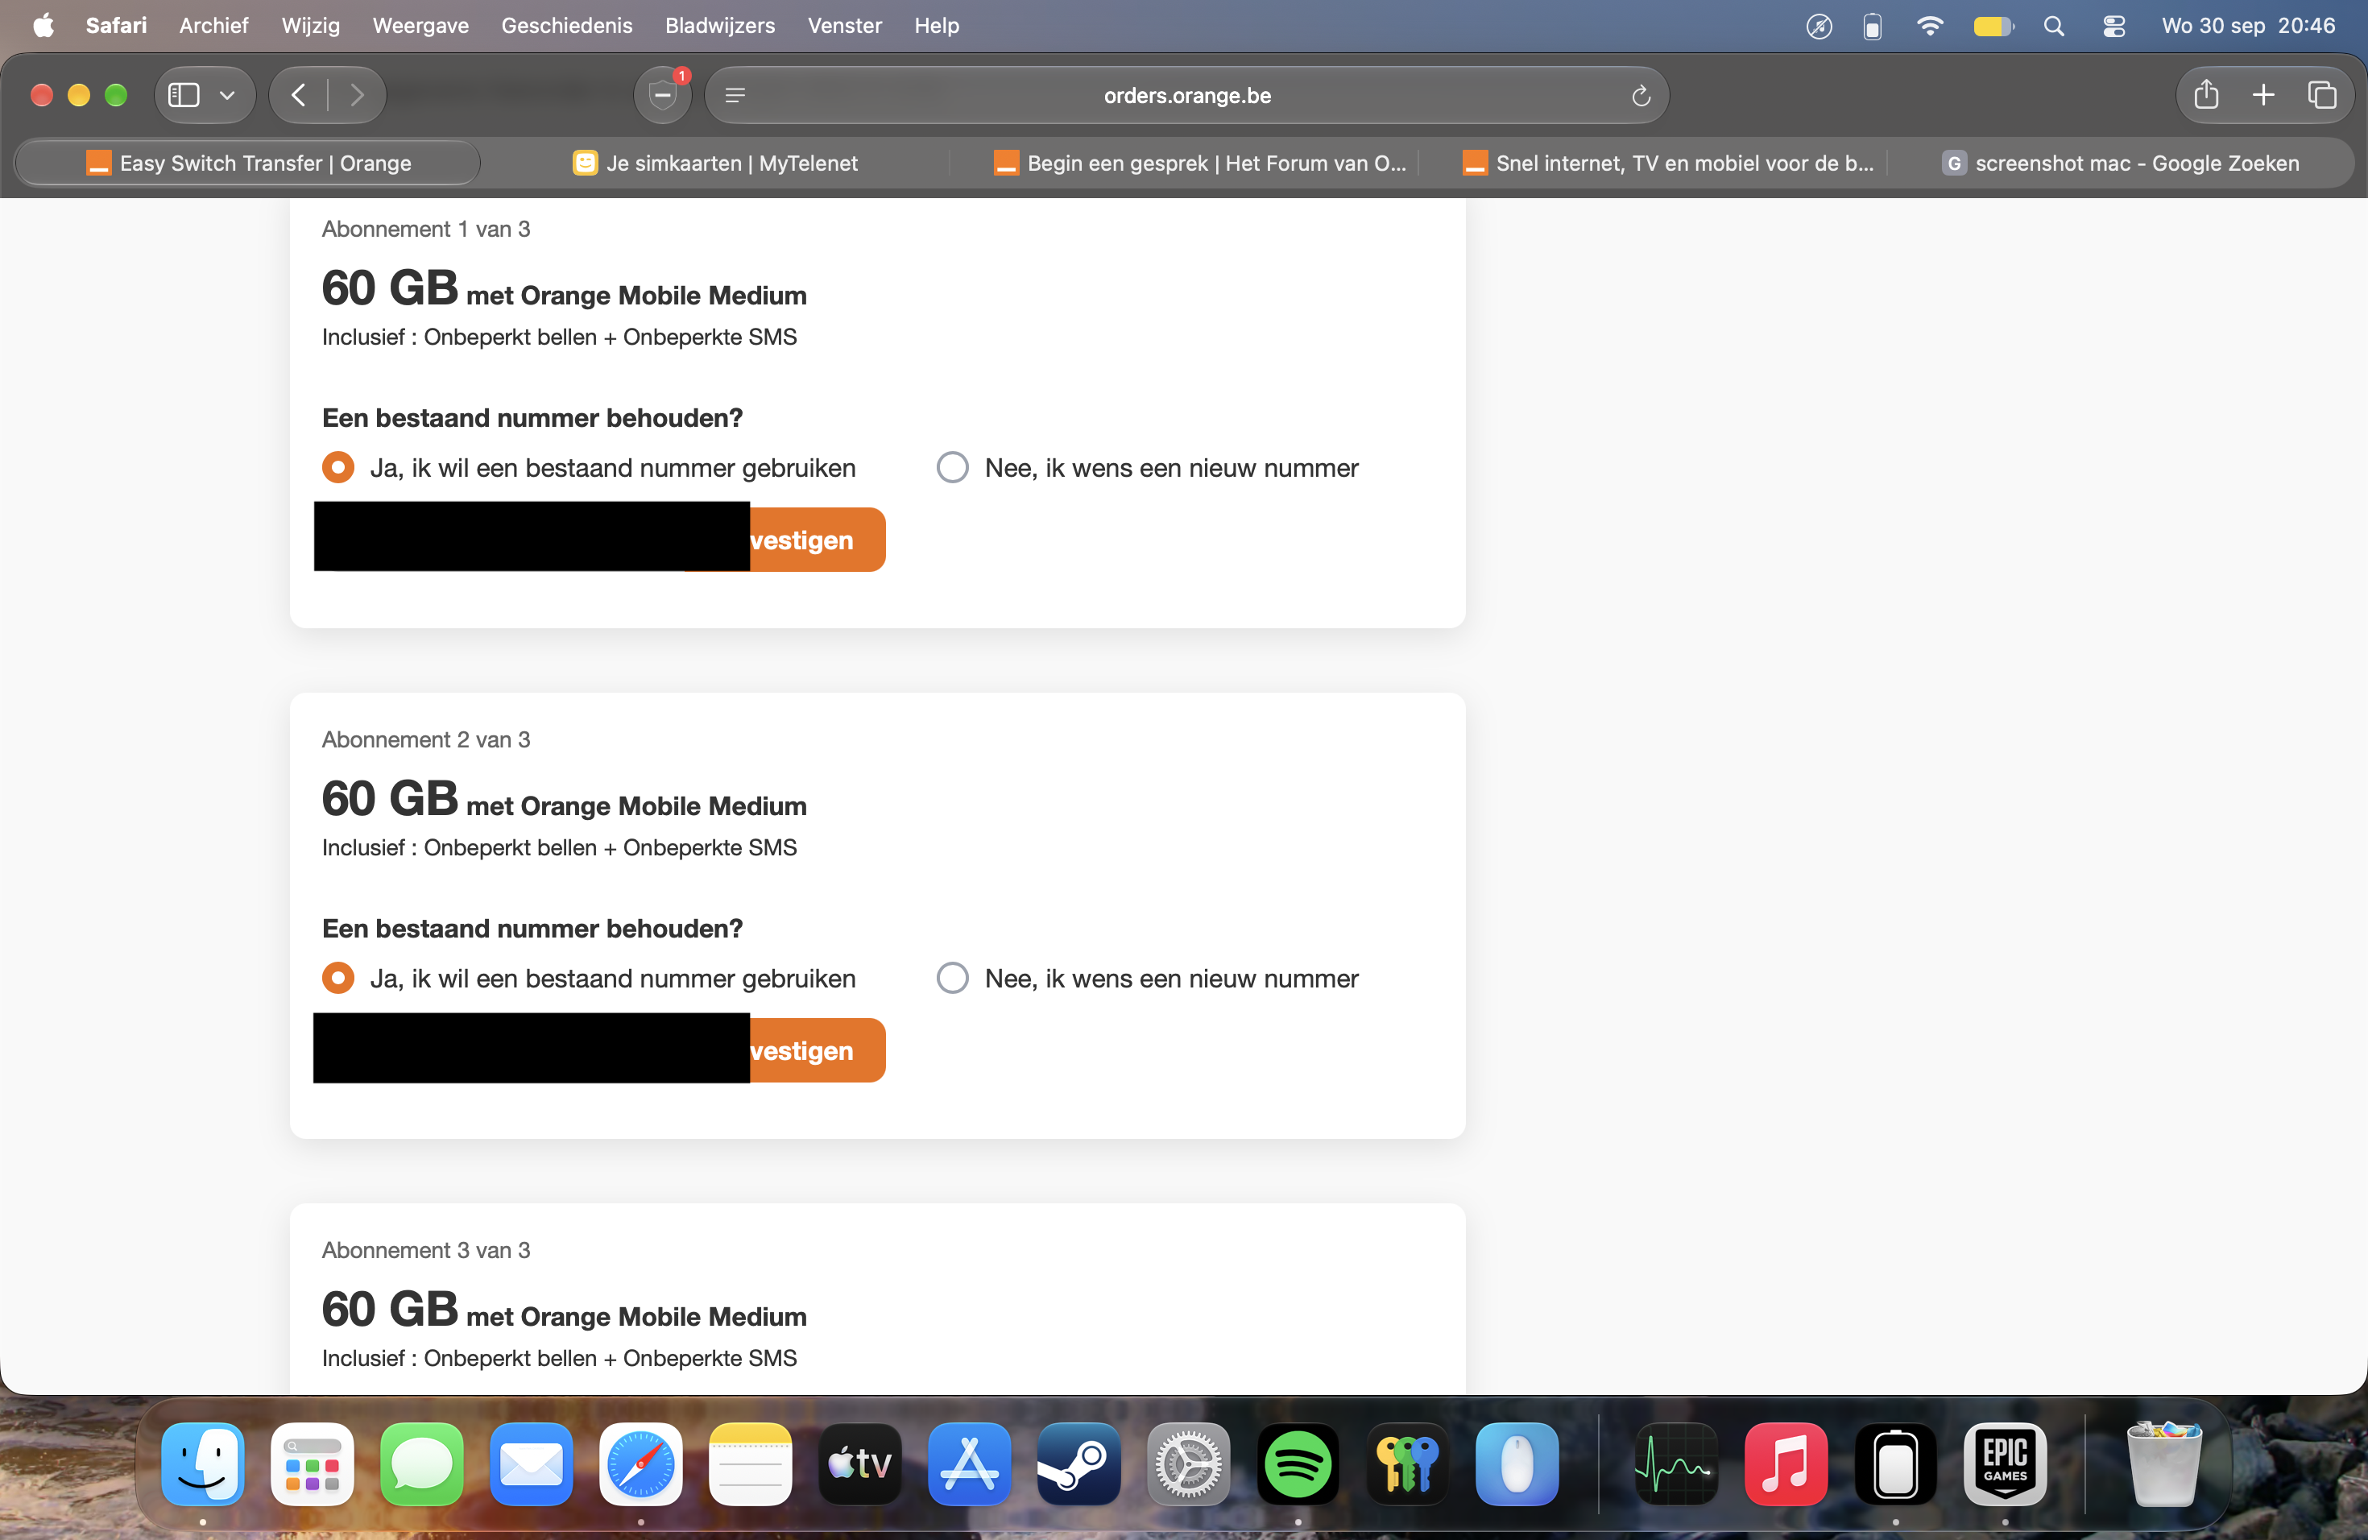Open the content blocker shield icon

(x=663, y=96)
